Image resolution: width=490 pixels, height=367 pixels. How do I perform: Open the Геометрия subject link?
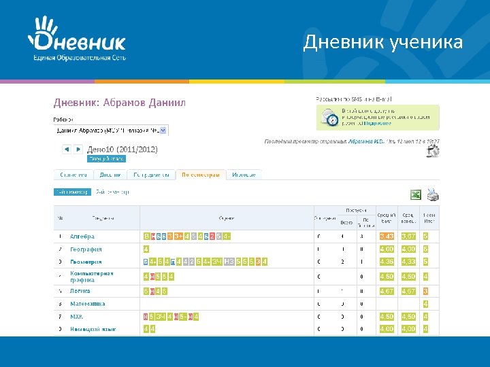click(86, 262)
